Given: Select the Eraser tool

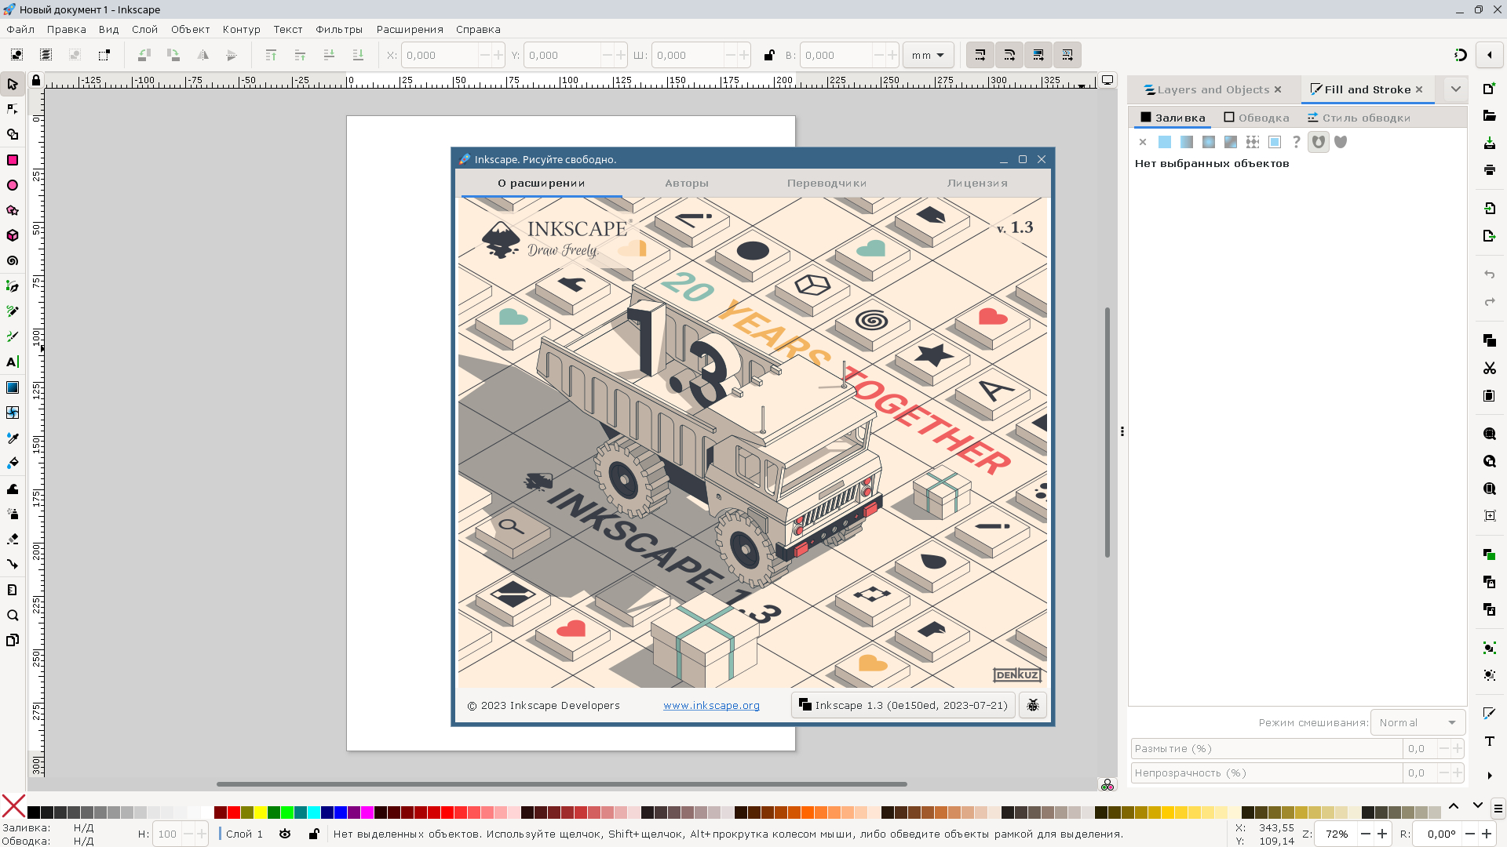Looking at the screenshot, I should tap(13, 540).
